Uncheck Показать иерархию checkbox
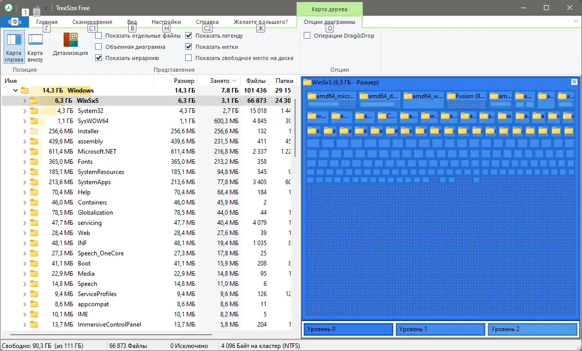Viewport: 582px width, 351px height. coord(98,58)
